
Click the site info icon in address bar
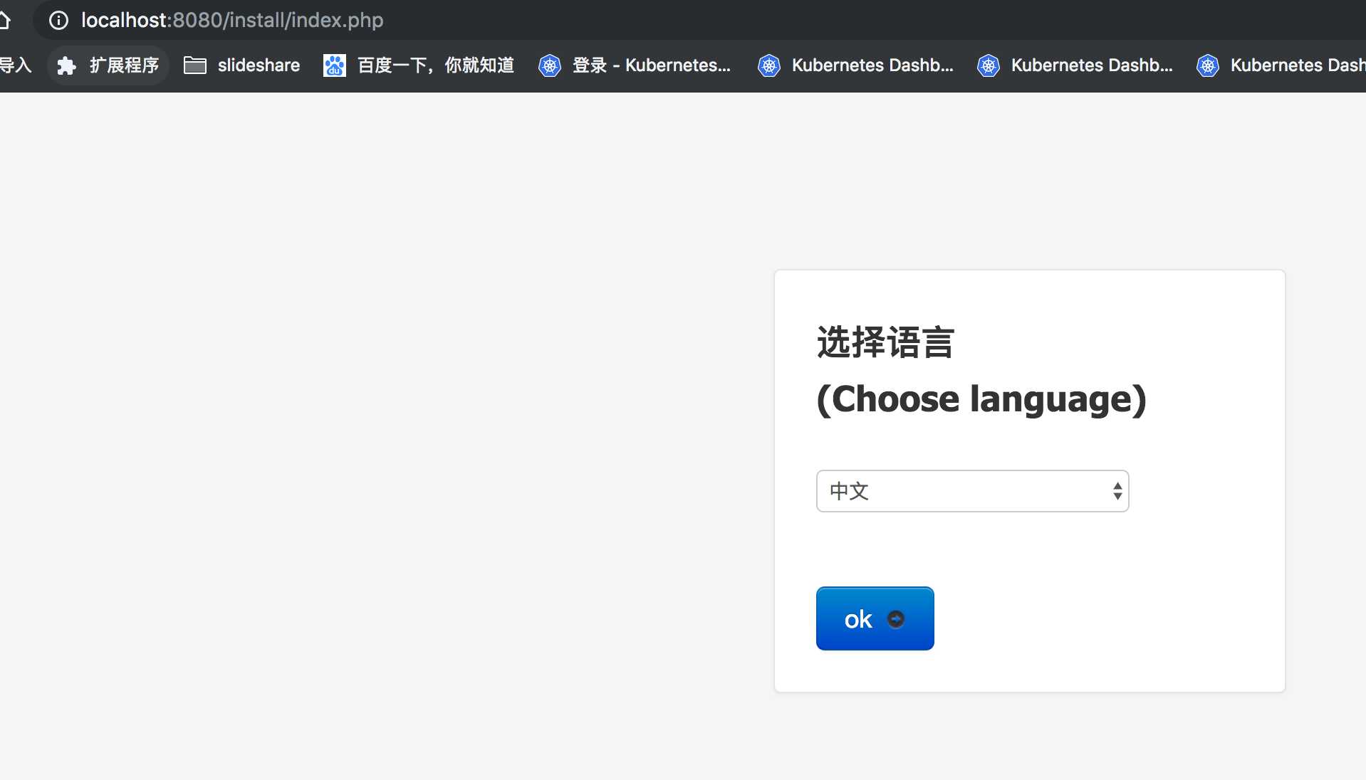tap(58, 20)
